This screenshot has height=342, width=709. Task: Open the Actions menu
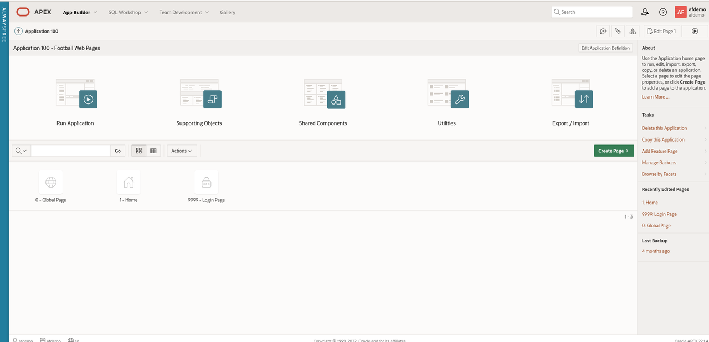click(182, 150)
